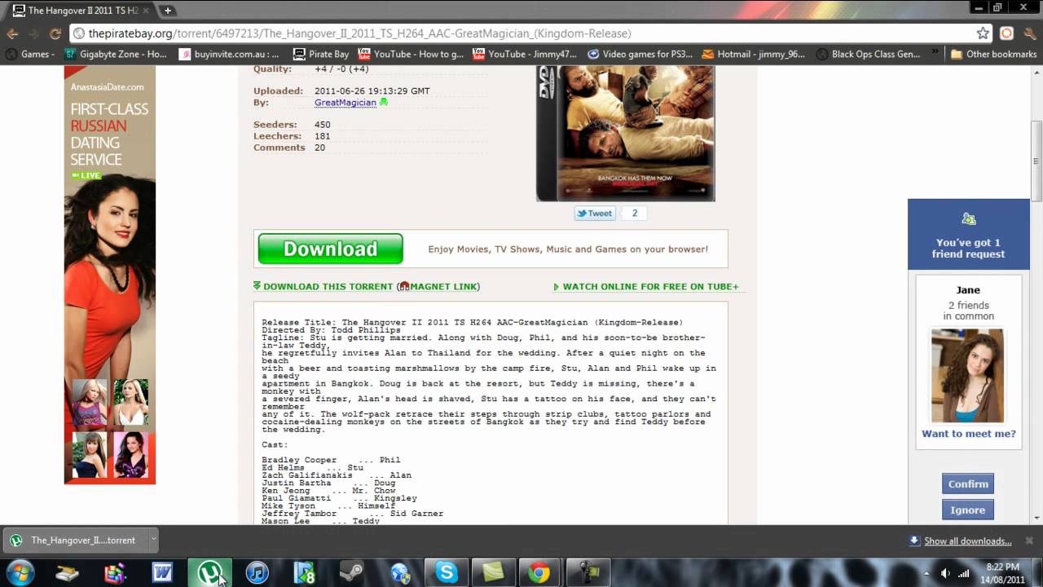Viewport: 1043px width, 587px height.
Task: Open the Windows Start menu orb
Action: (20, 572)
